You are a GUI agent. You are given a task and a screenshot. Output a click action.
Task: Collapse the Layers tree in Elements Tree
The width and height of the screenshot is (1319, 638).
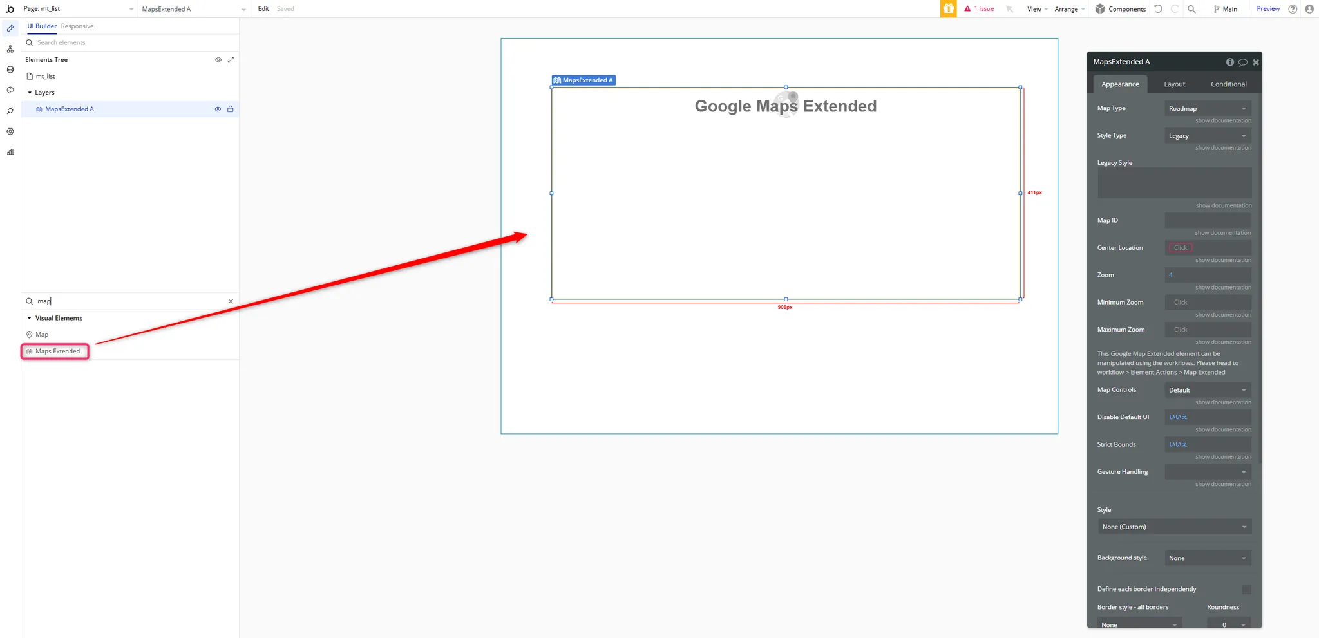pos(29,92)
